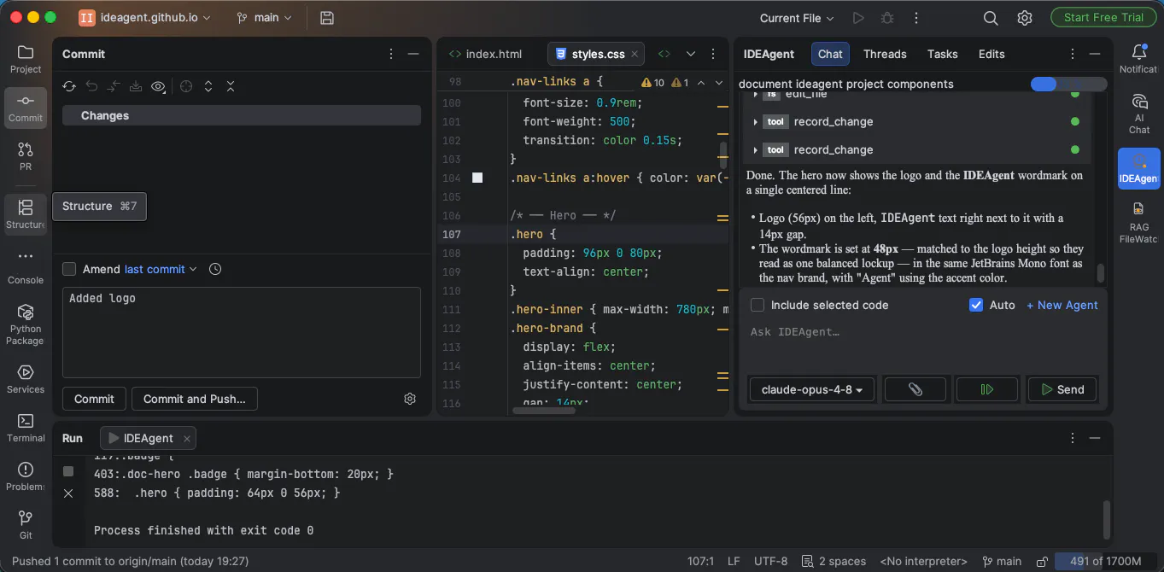Click the commit message text area
This screenshot has width=1164, height=572.
tap(242, 332)
